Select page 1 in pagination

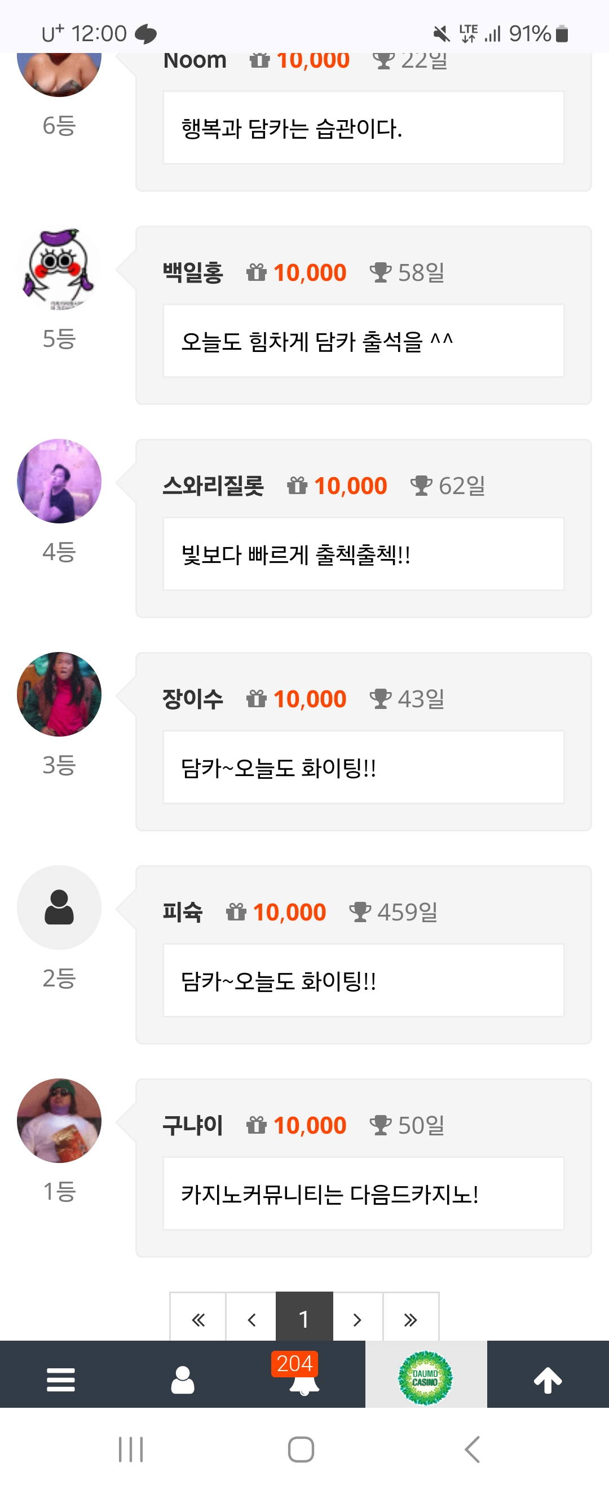(x=304, y=1319)
